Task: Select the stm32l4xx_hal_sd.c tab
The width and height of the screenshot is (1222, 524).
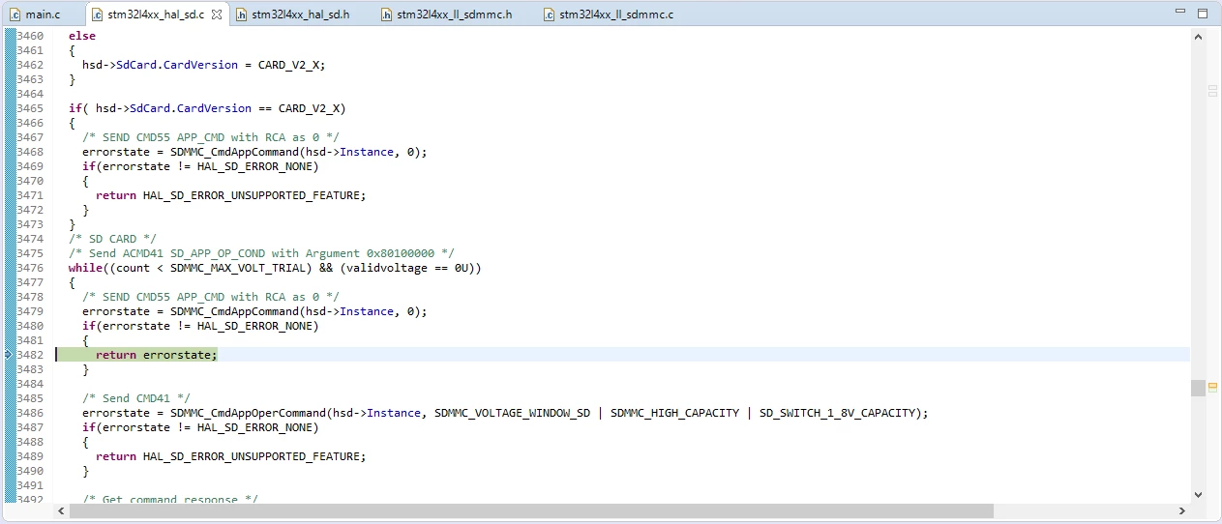Action: pyautogui.click(x=156, y=15)
